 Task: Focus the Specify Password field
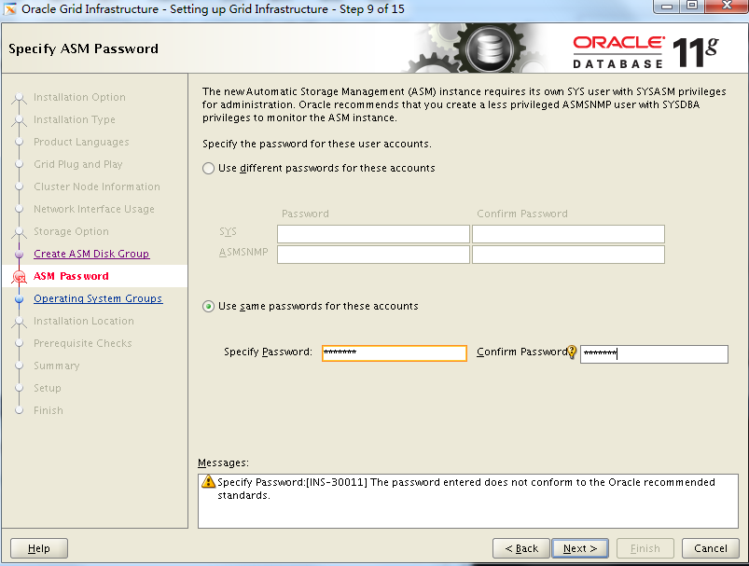tap(394, 353)
